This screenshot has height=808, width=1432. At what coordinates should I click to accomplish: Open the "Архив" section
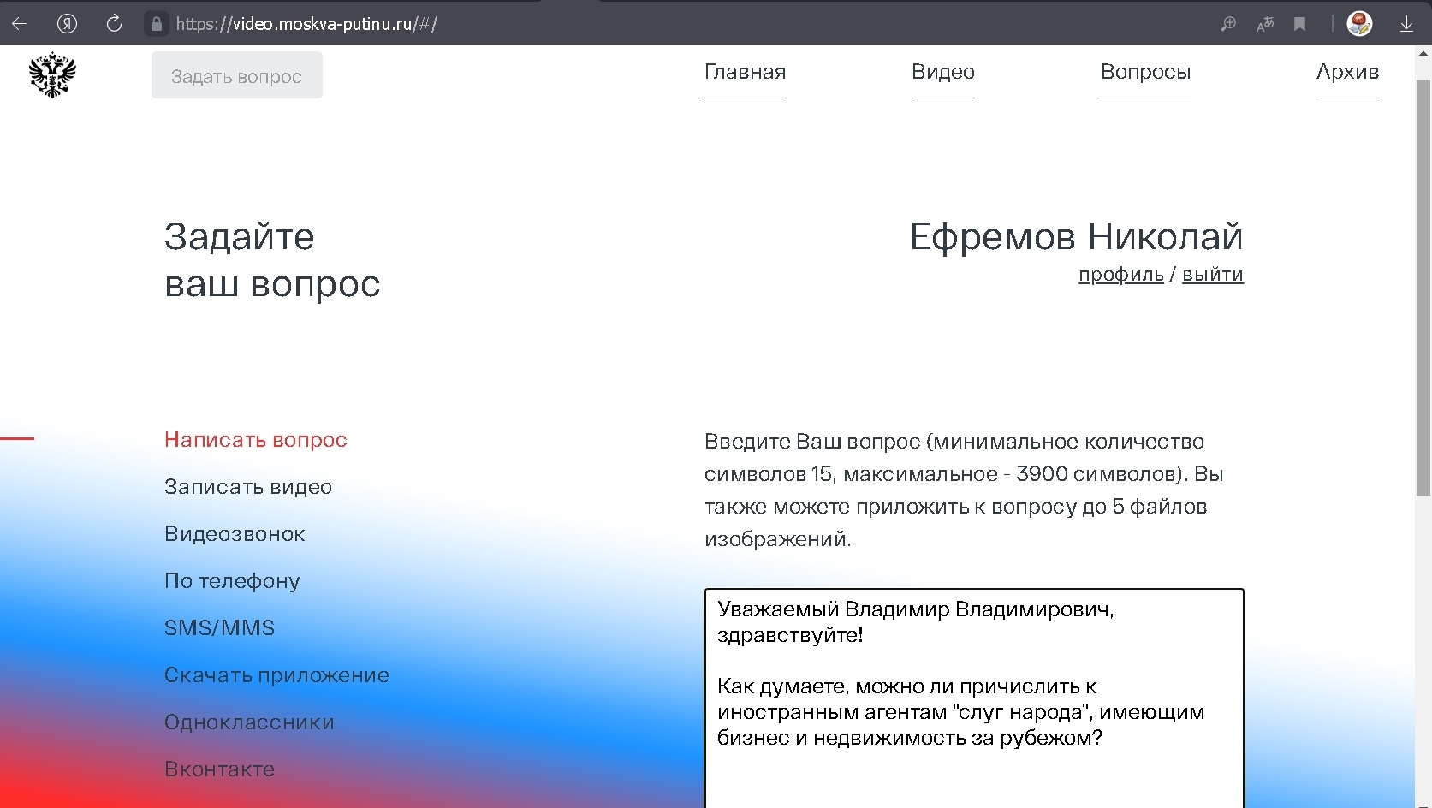pos(1347,72)
